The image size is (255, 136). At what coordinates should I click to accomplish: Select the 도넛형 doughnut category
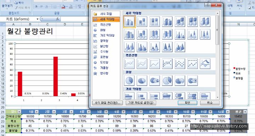[x=106, y=62]
